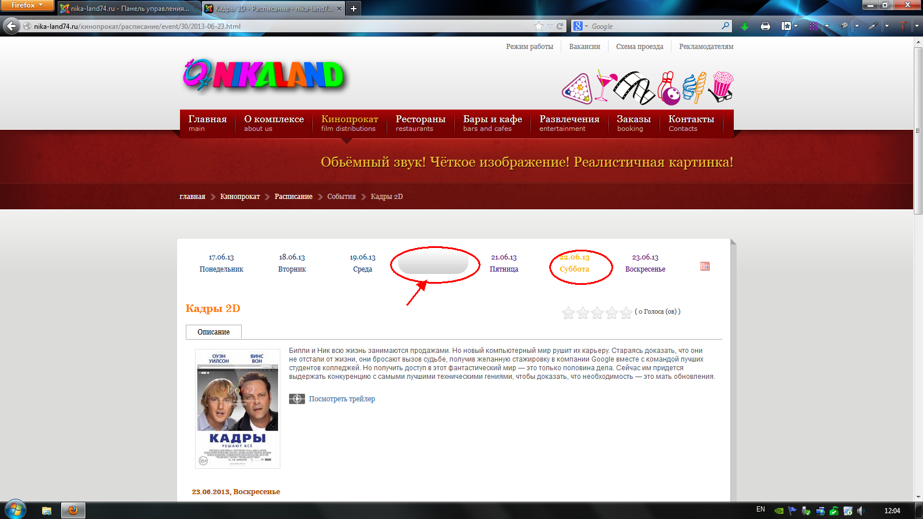This screenshot has width=923, height=519.
Task: Open Windows Explorer from taskbar
Action: (47, 510)
